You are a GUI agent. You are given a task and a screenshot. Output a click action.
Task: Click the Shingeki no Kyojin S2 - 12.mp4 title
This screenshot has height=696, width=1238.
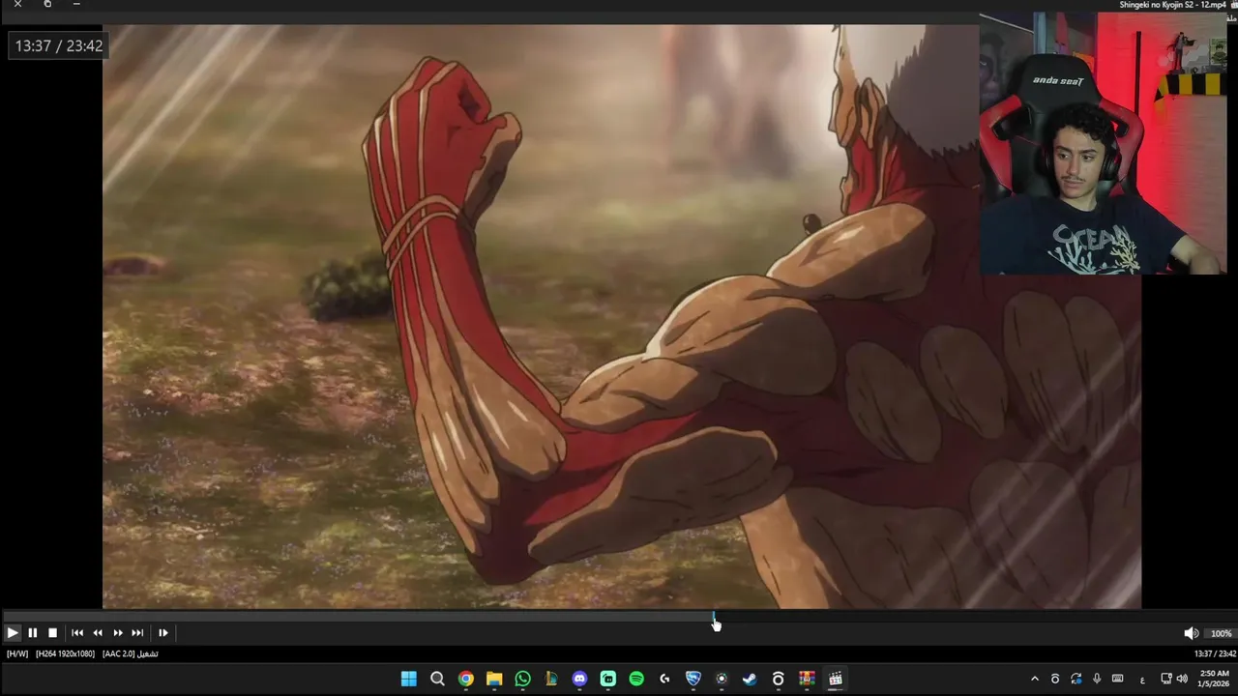click(x=1172, y=5)
